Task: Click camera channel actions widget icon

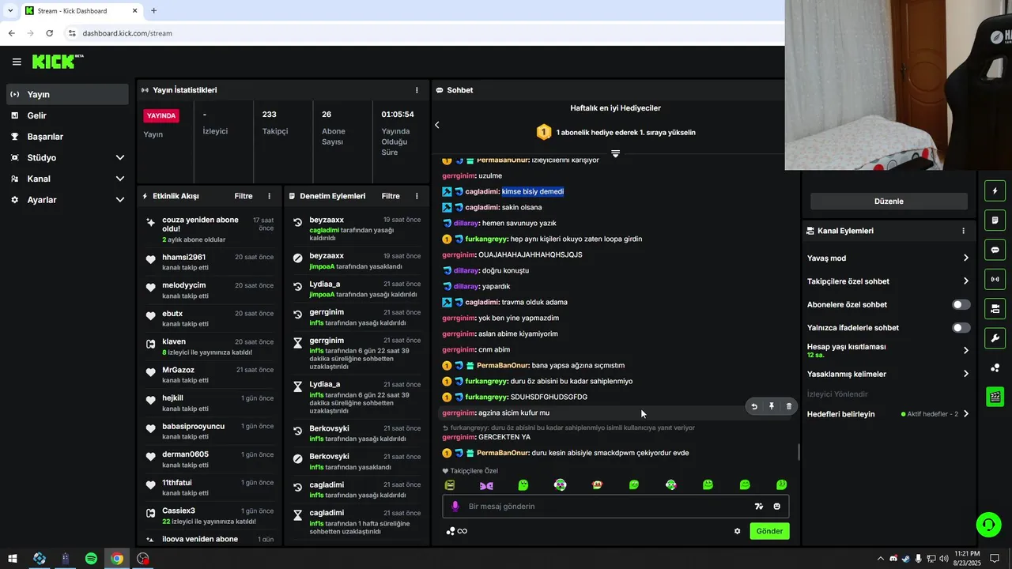Action: (995, 308)
